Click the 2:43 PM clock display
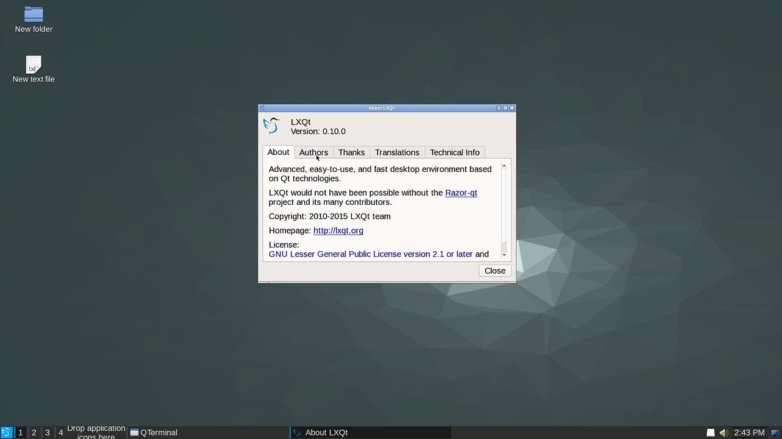Viewport: 782px width, 439px height. (x=747, y=432)
